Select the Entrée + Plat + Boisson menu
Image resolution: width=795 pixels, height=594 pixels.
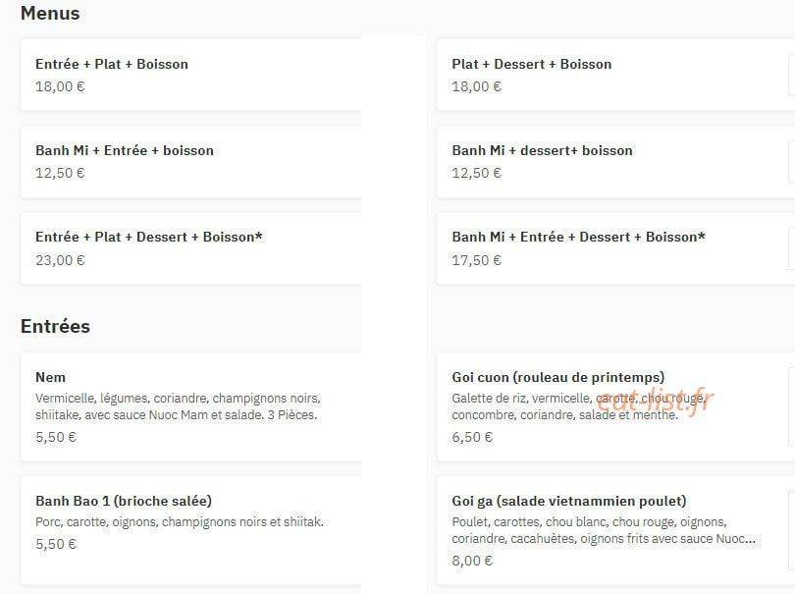pyautogui.click(x=190, y=75)
